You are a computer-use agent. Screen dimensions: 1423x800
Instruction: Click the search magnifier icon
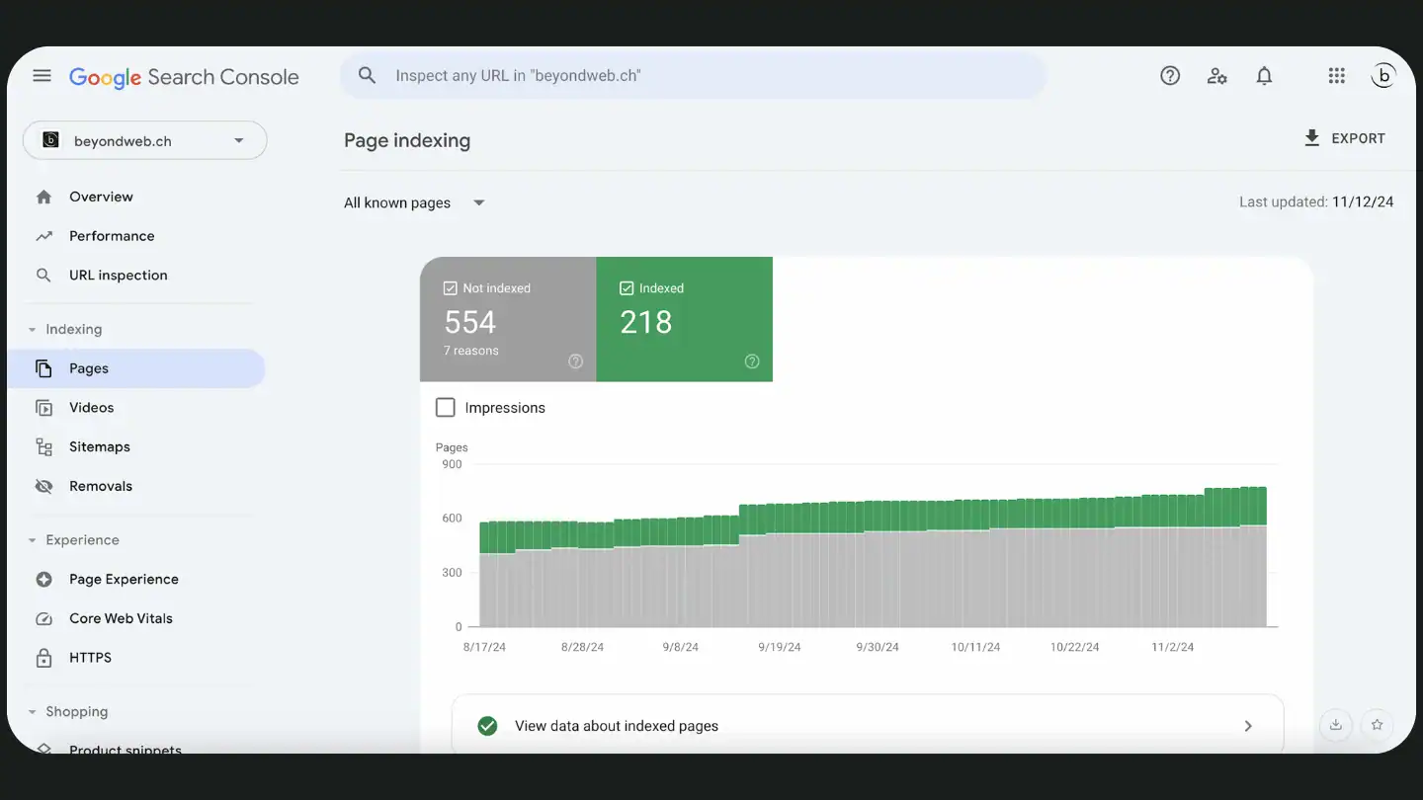[368, 75]
